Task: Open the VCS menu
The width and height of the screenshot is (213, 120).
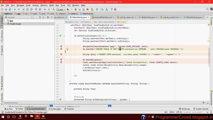Action: (x=69, y=5)
